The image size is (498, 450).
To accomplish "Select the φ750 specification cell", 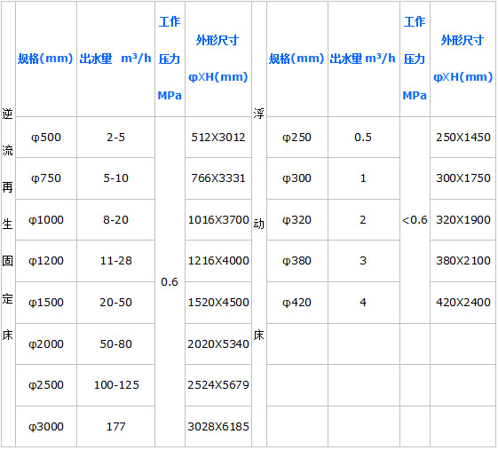I will point(46,178).
